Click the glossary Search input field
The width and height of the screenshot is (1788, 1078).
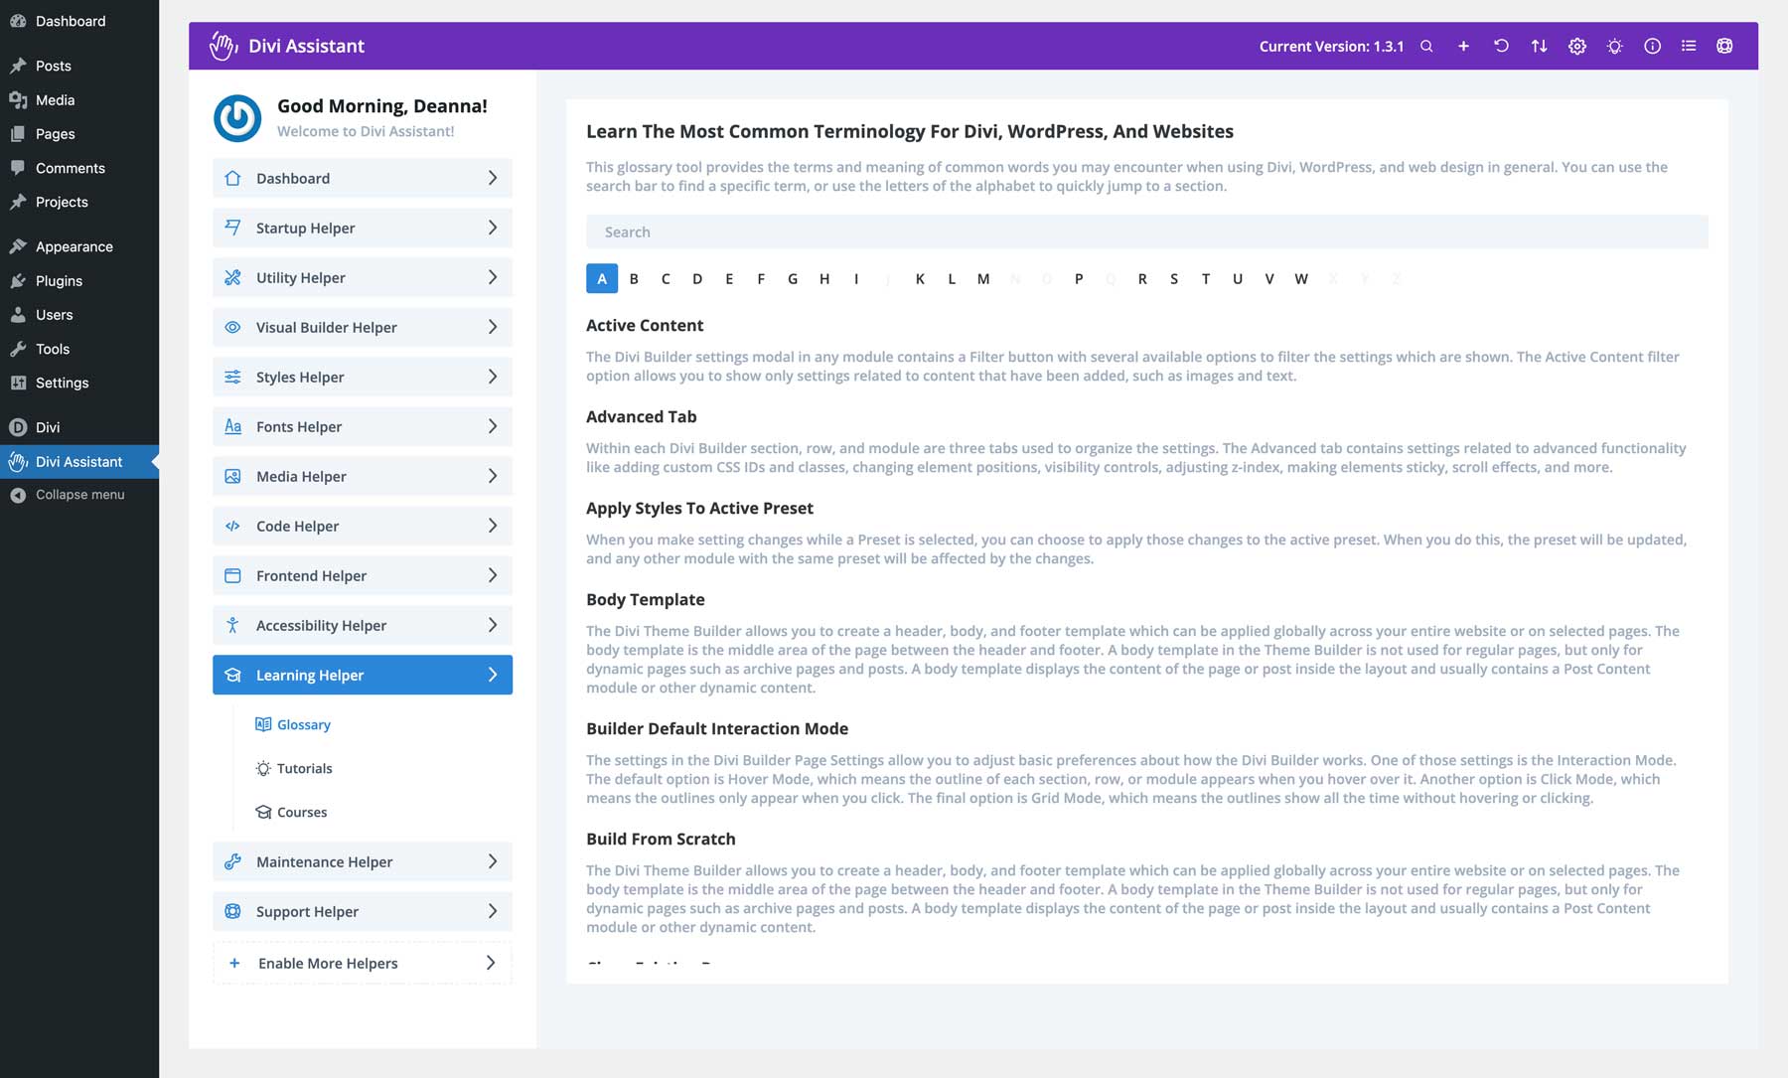1147,231
